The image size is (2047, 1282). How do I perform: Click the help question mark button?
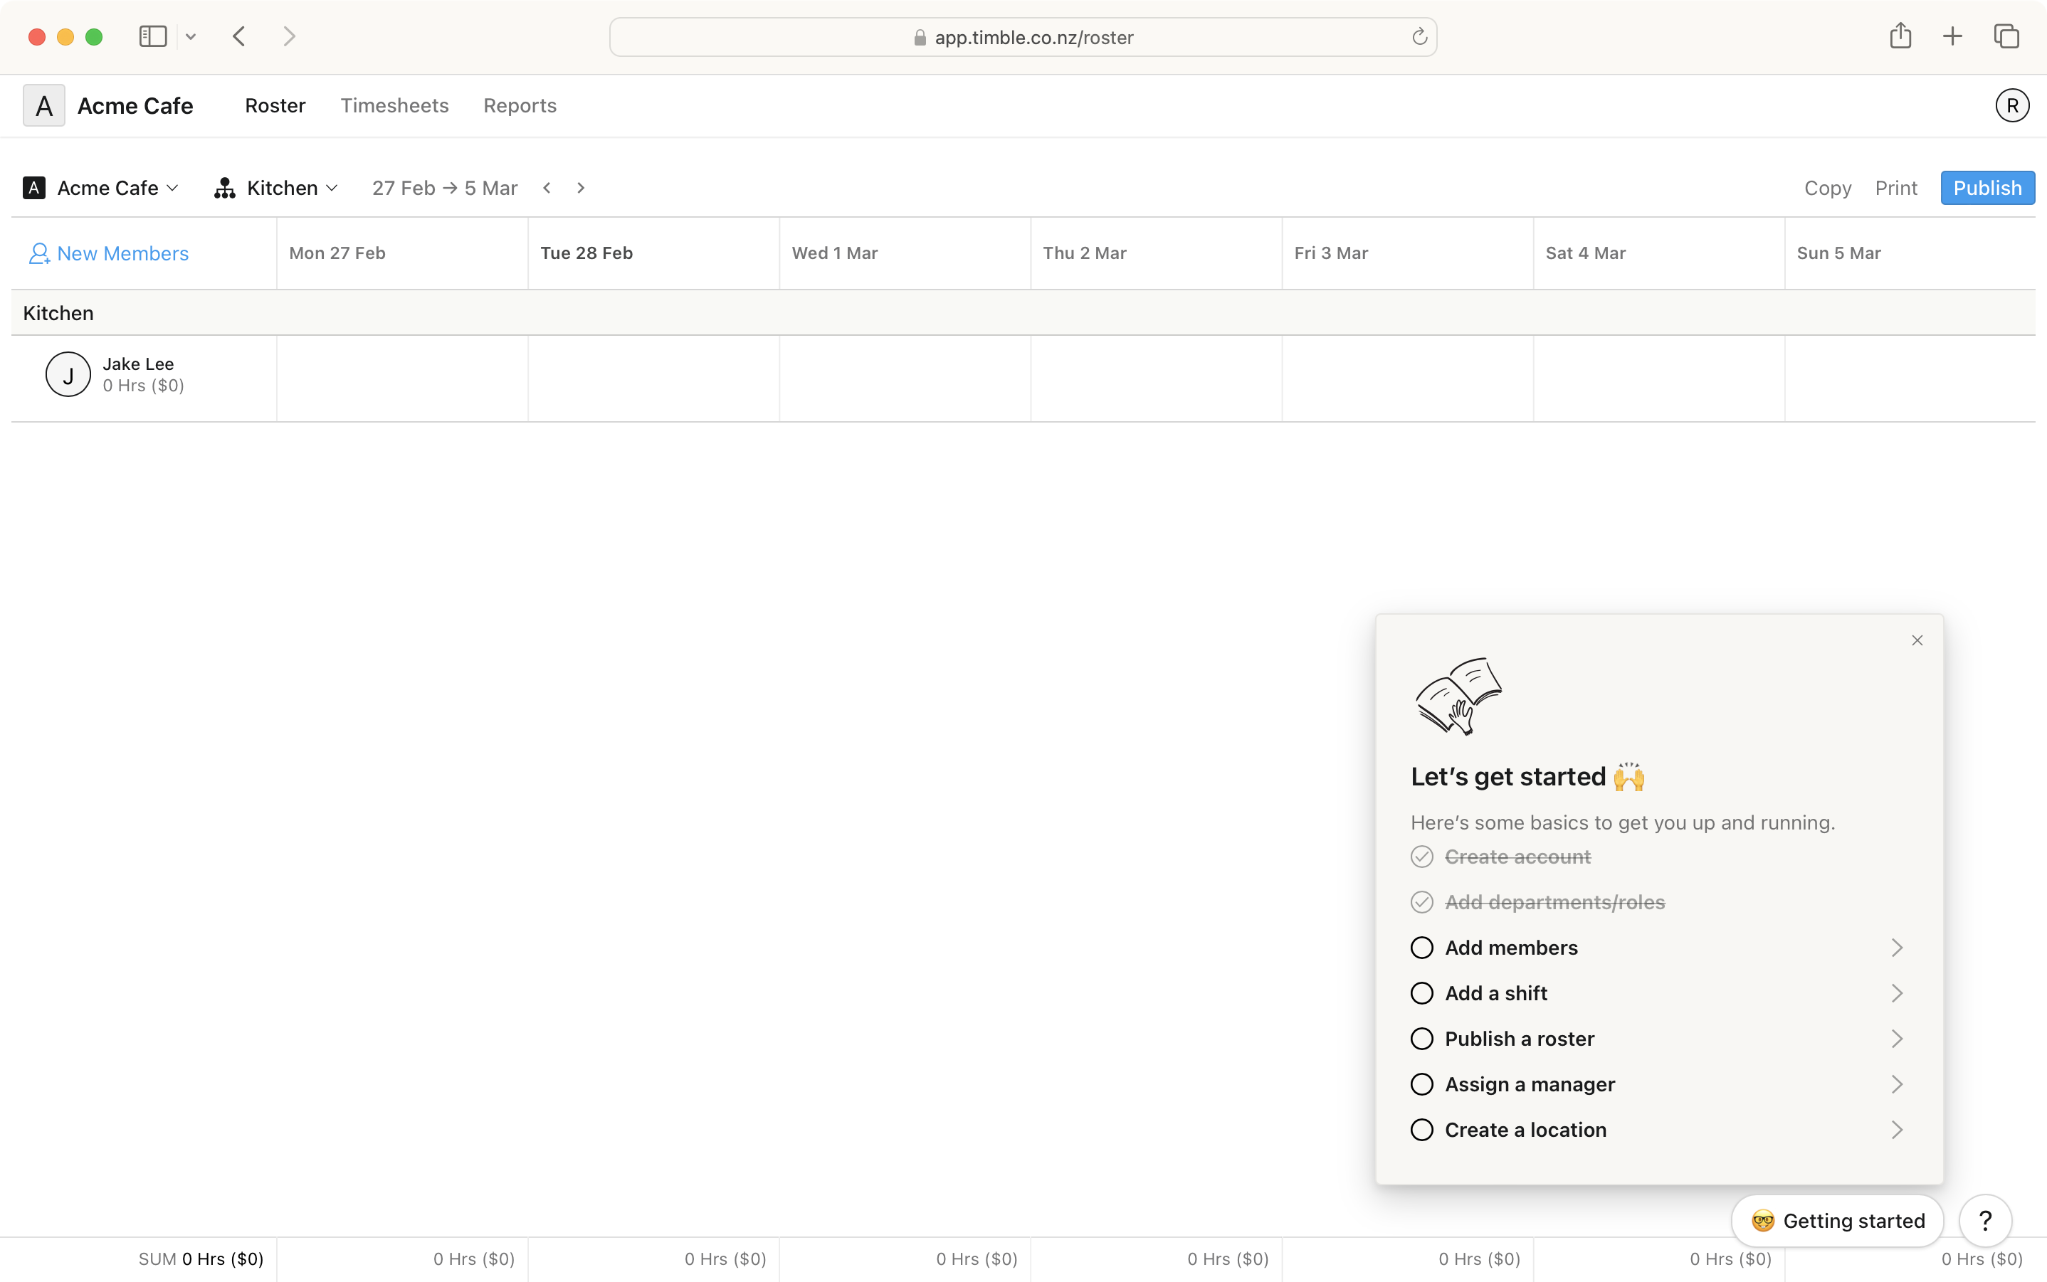pyautogui.click(x=1985, y=1221)
